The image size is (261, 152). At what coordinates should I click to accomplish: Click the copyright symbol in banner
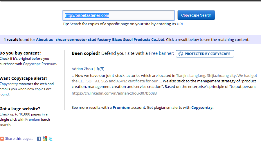coord(181,54)
